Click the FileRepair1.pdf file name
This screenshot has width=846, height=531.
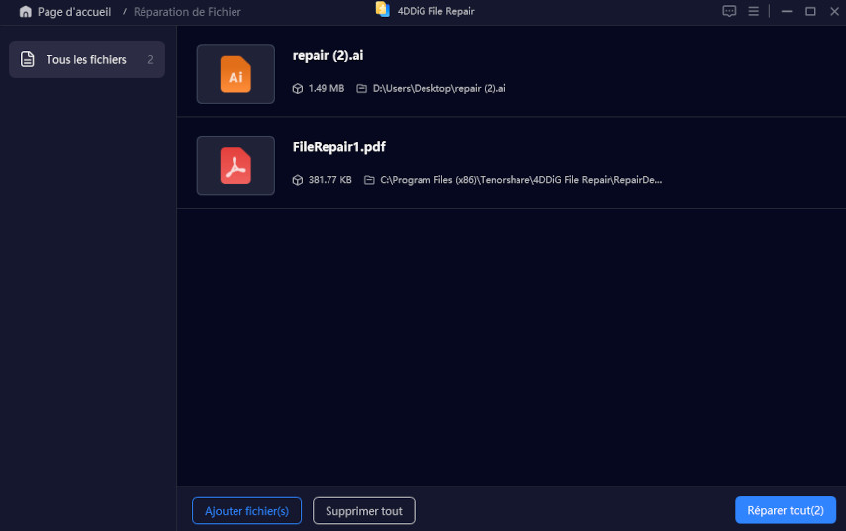(338, 147)
